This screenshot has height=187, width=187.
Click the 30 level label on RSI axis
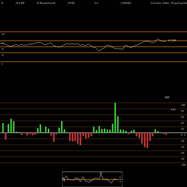pyautogui.click(x=3, y=55)
